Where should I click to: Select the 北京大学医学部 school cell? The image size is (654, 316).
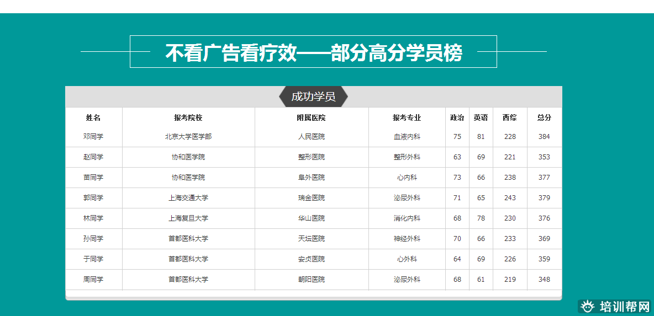point(188,137)
